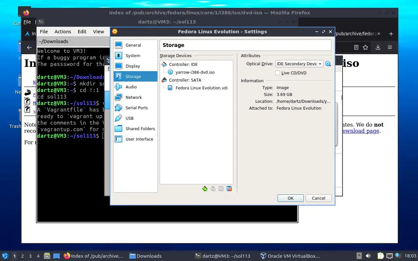This screenshot has height=261, width=418.
Task: Open Network settings category
Action: point(135,97)
